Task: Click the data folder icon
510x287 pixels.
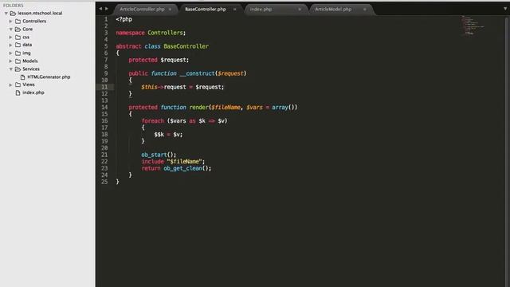Action: (18, 45)
